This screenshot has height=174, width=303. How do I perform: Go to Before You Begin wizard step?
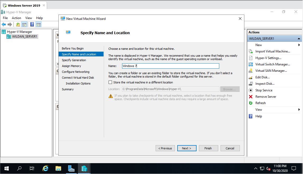[73, 48]
